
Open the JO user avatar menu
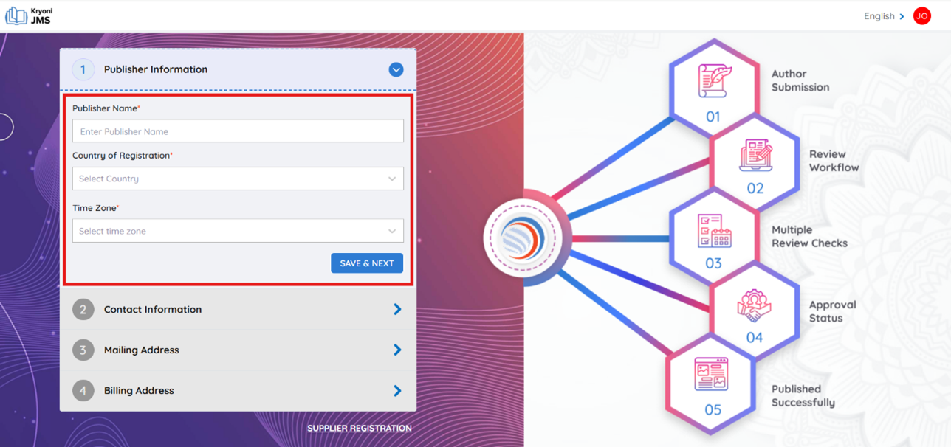(921, 16)
